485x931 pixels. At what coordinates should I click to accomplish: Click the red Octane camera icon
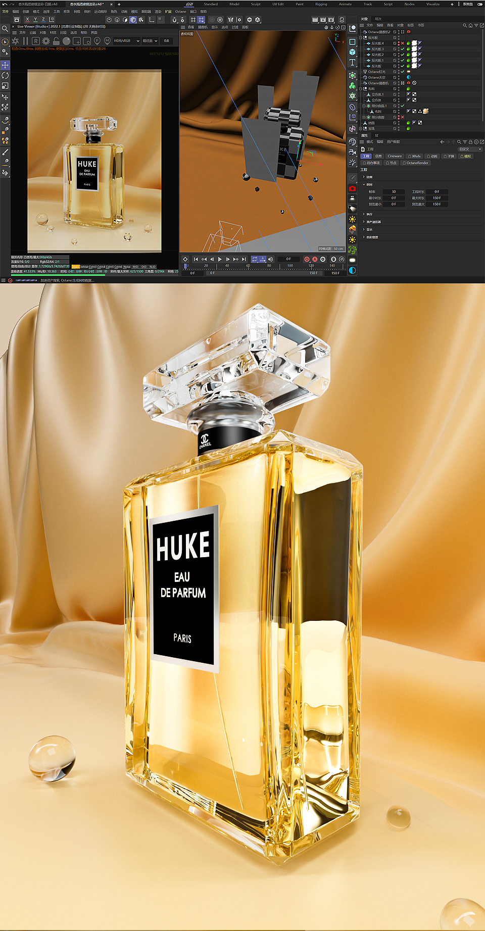(352, 188)
